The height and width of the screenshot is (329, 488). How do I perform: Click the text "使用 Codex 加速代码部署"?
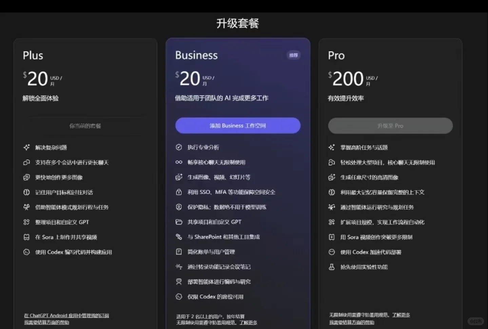[371, 252]
